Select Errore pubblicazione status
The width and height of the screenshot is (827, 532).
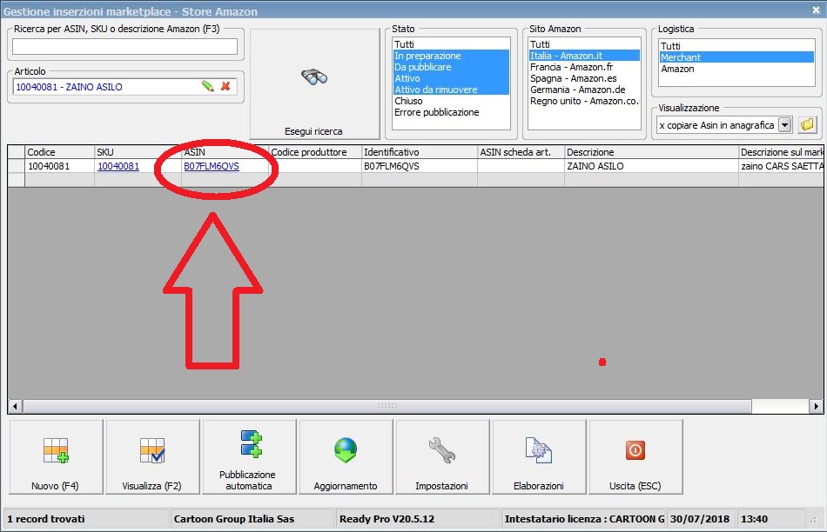tap(451, 112)
